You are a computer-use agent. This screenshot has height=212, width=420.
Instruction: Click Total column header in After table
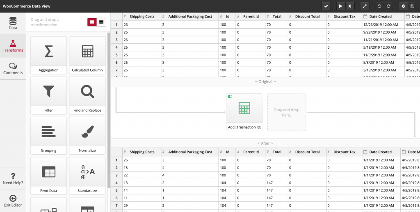click(x=277, y=152)
